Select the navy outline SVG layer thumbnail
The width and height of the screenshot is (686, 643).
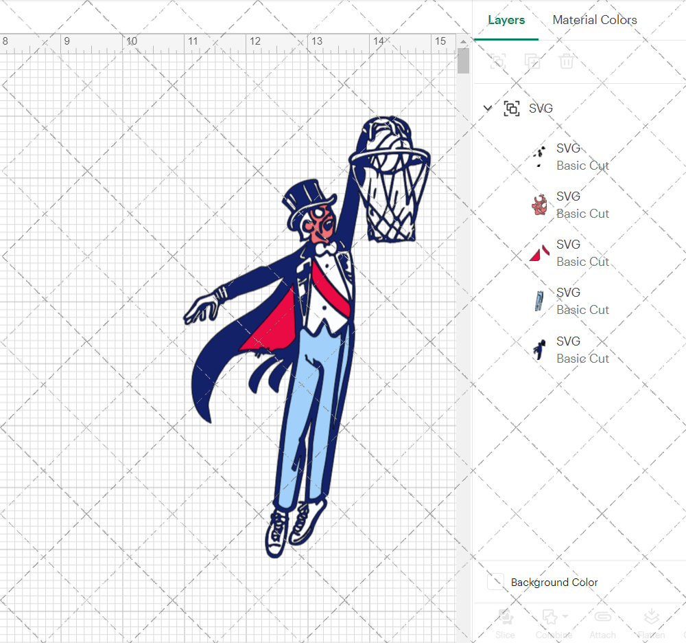(539, 350)
